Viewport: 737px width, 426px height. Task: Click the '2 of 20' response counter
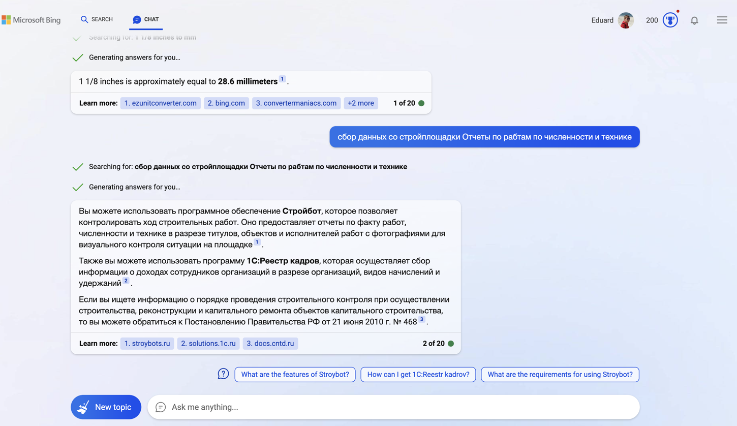coord(434,344)
